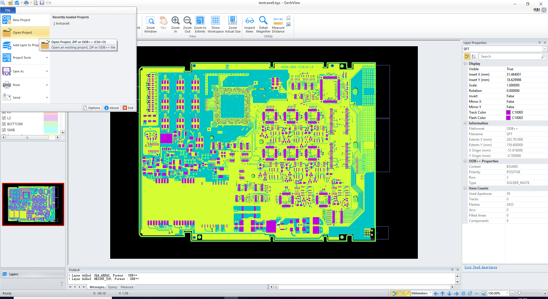Open the SPT layer selection dropdown

tap(545, 49)
